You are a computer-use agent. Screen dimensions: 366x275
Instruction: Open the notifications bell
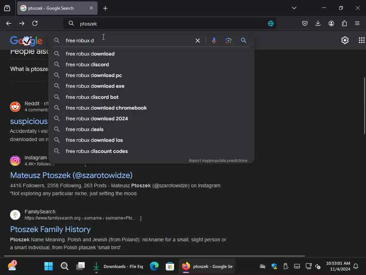pos(356,266)
